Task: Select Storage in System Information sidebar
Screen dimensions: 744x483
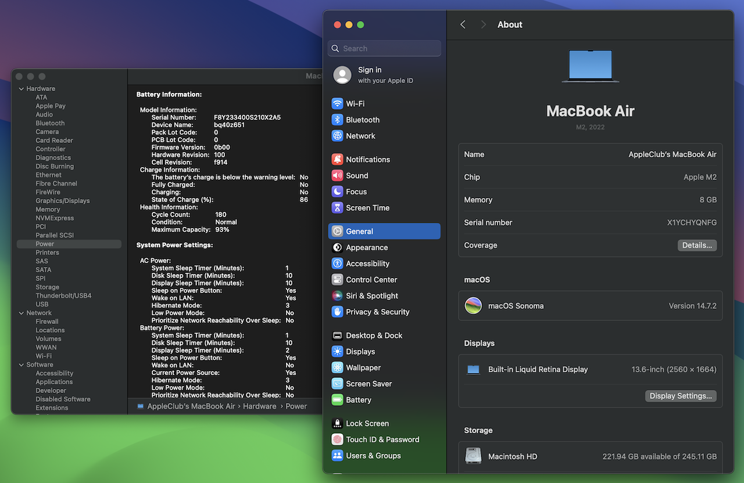Action: coord(47,287)
